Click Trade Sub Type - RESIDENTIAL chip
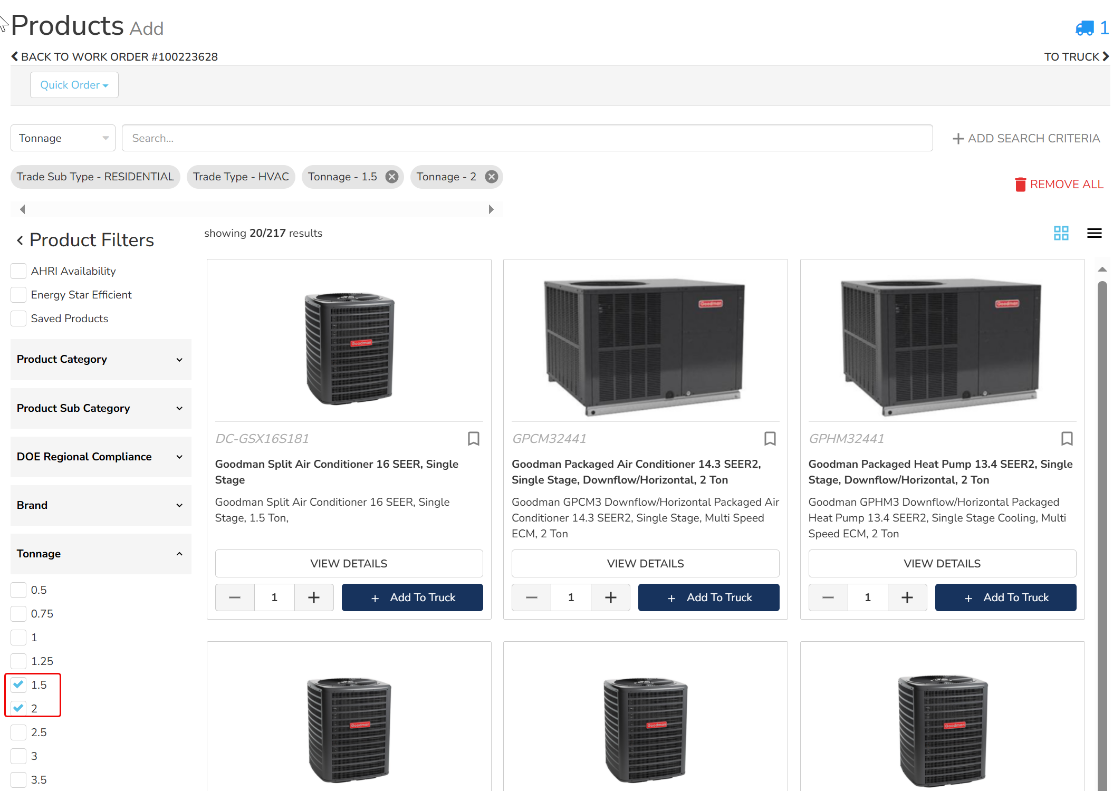The height and width of the screenshot is (791, 1113). click(95, 177)
